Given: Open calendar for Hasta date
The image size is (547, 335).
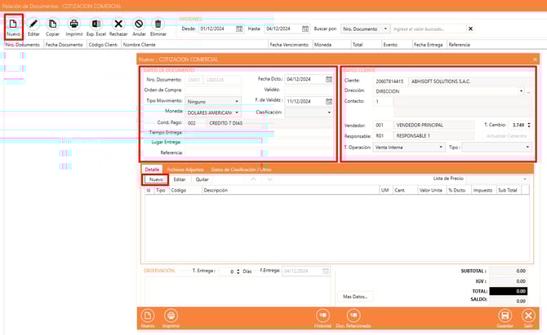Looking at the screenshot, I should [305, 29].
